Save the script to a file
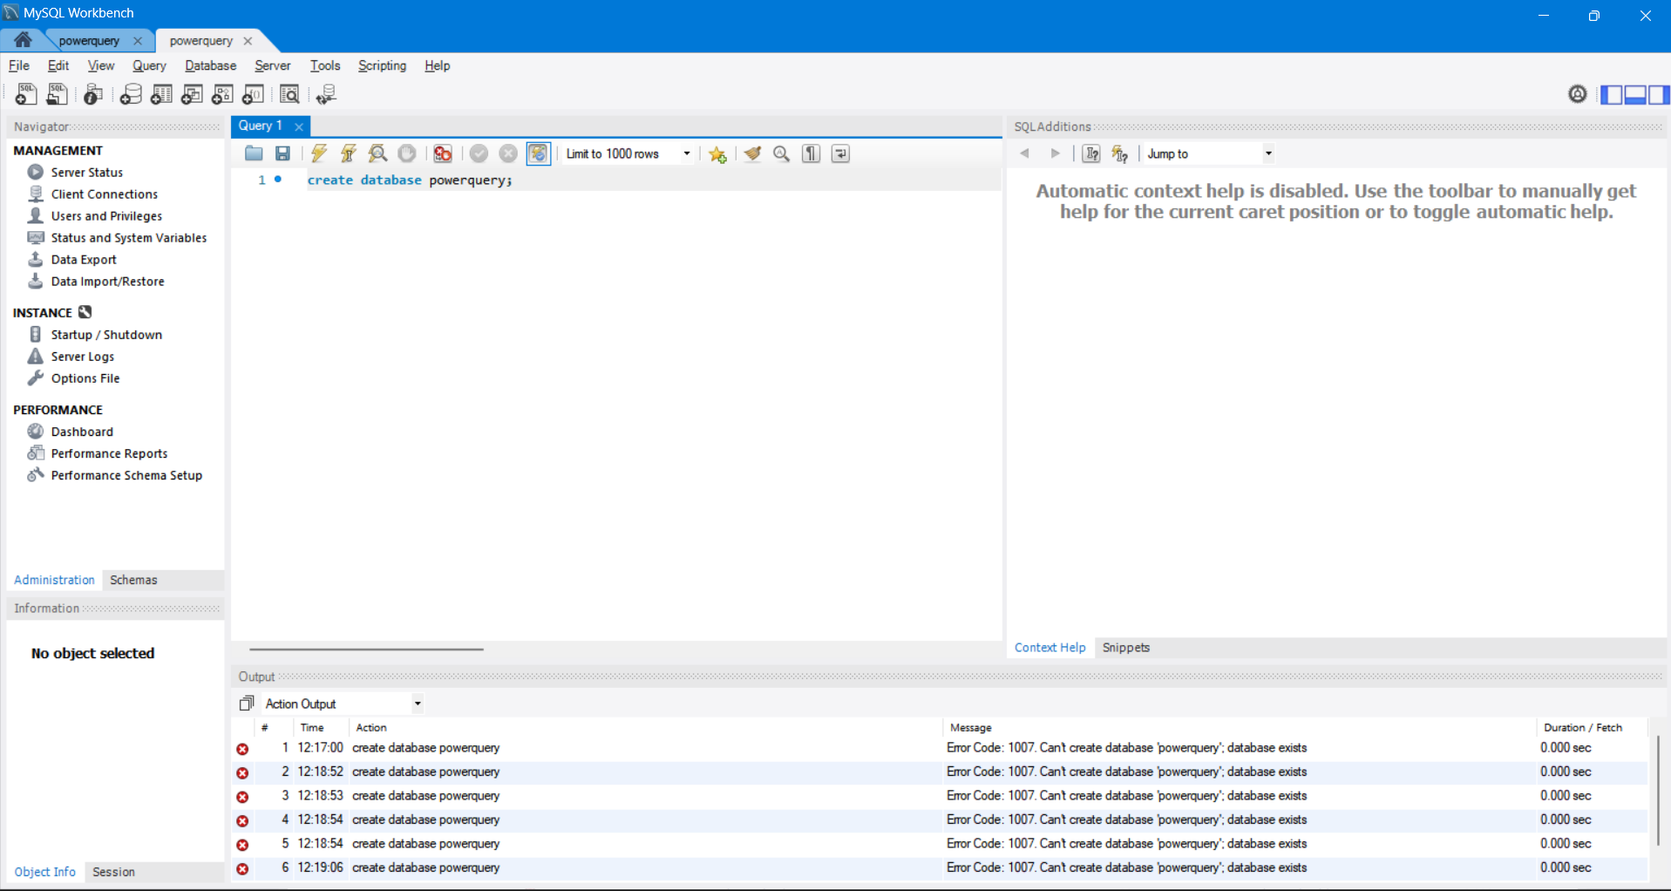This screenshot has width=1671, height=891. tap(282, 153)
